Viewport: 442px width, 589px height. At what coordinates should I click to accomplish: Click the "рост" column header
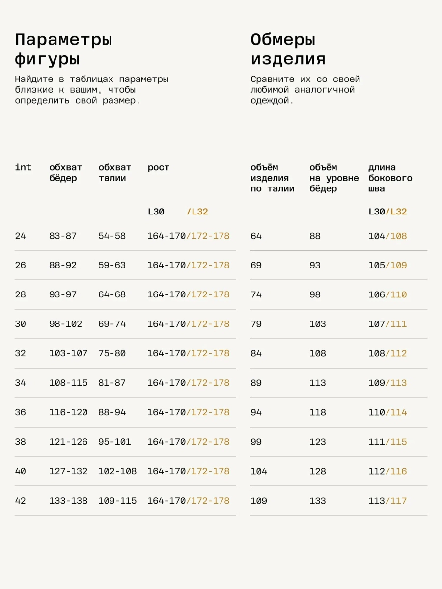[x=159, y=168]
